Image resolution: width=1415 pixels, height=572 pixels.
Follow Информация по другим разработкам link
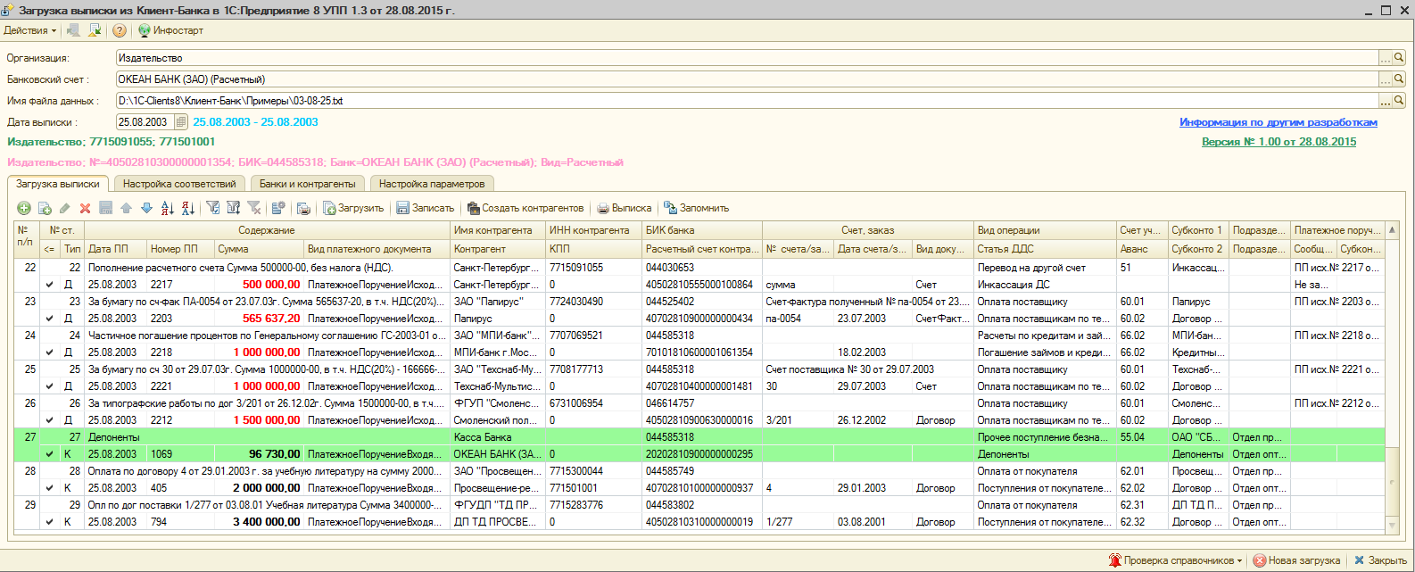pyautogui.click(x=1278, y=122)
